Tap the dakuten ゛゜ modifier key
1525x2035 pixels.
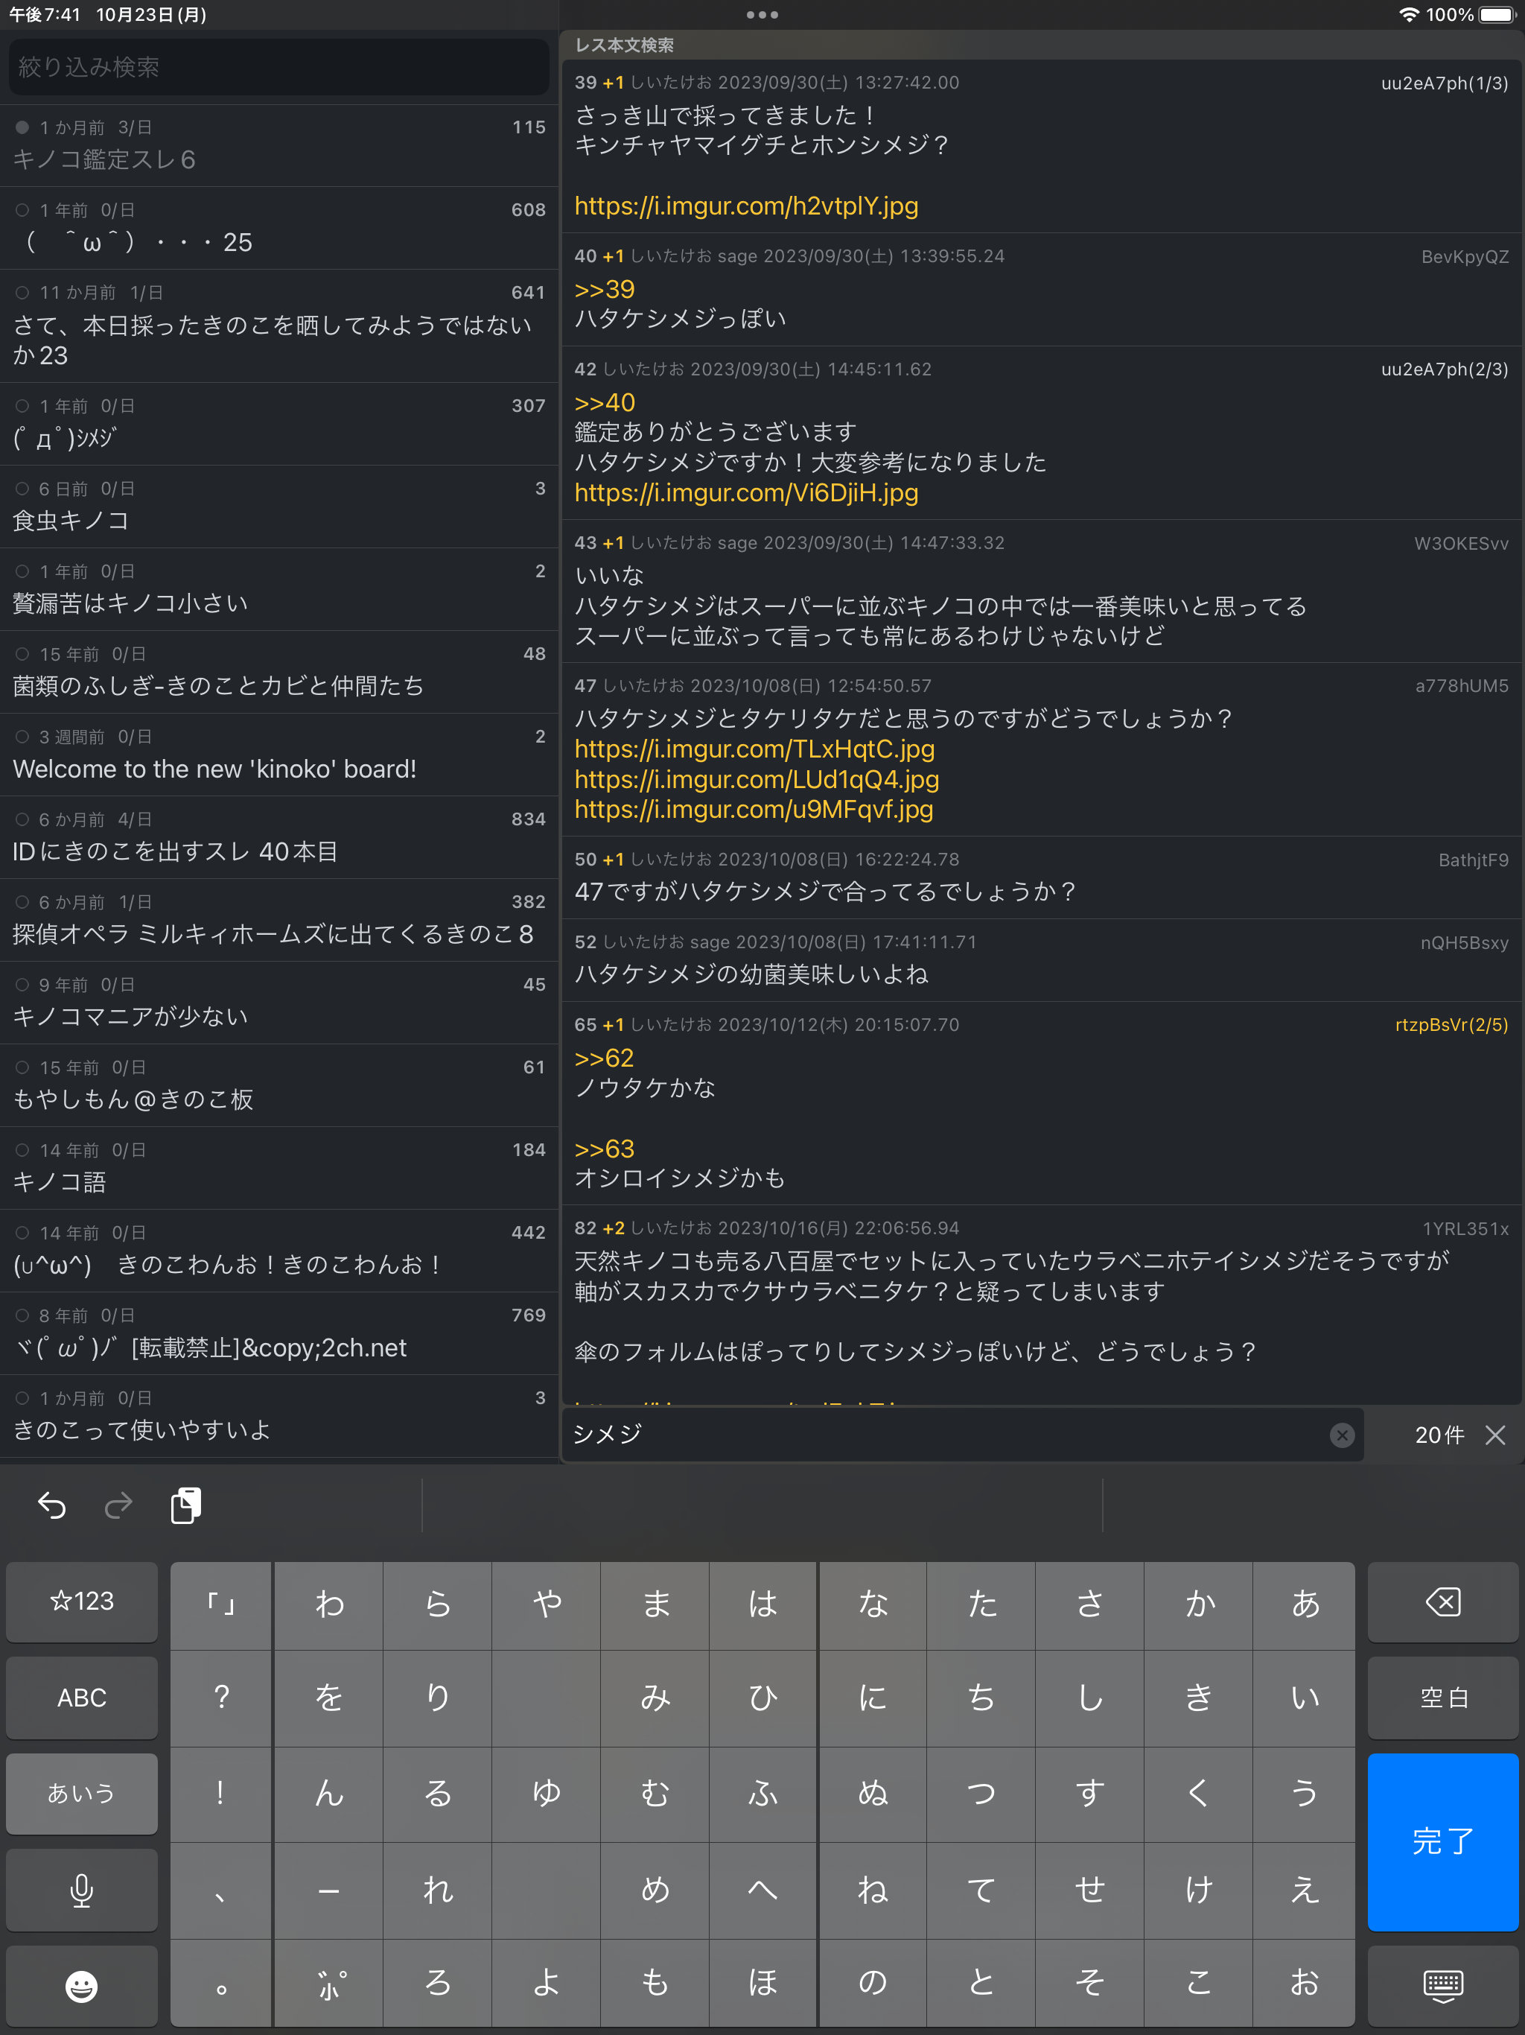point(329,1984)
